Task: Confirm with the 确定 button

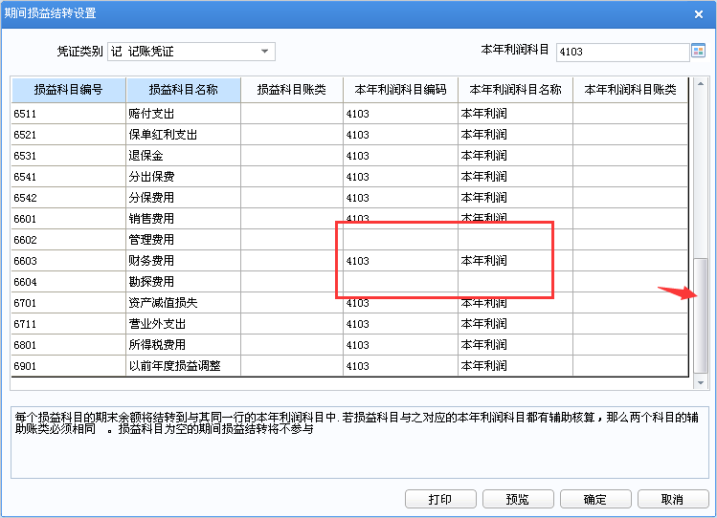Action: click(x=594, y=499)
